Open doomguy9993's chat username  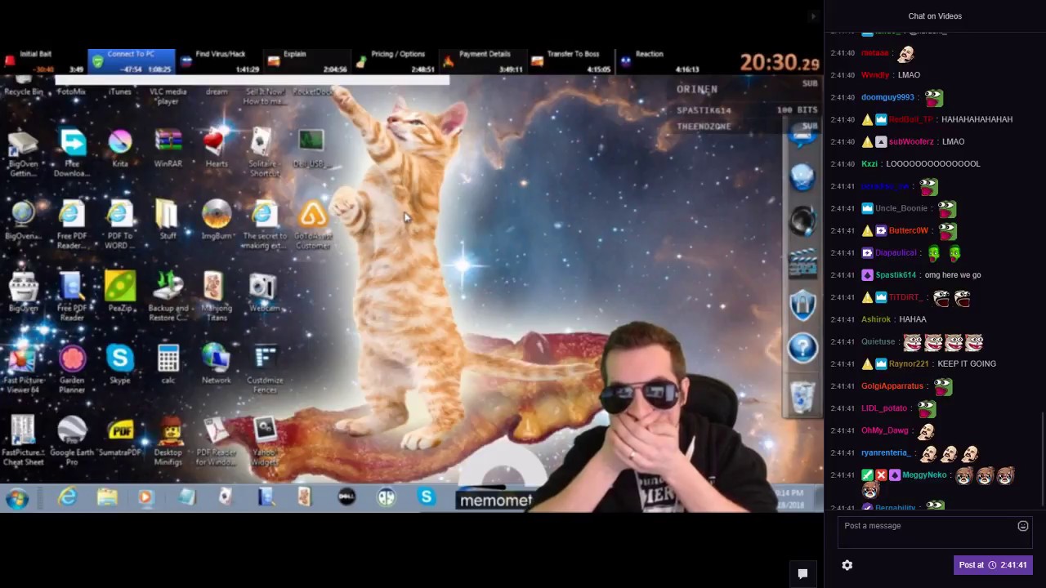click(x=887, y=97)
